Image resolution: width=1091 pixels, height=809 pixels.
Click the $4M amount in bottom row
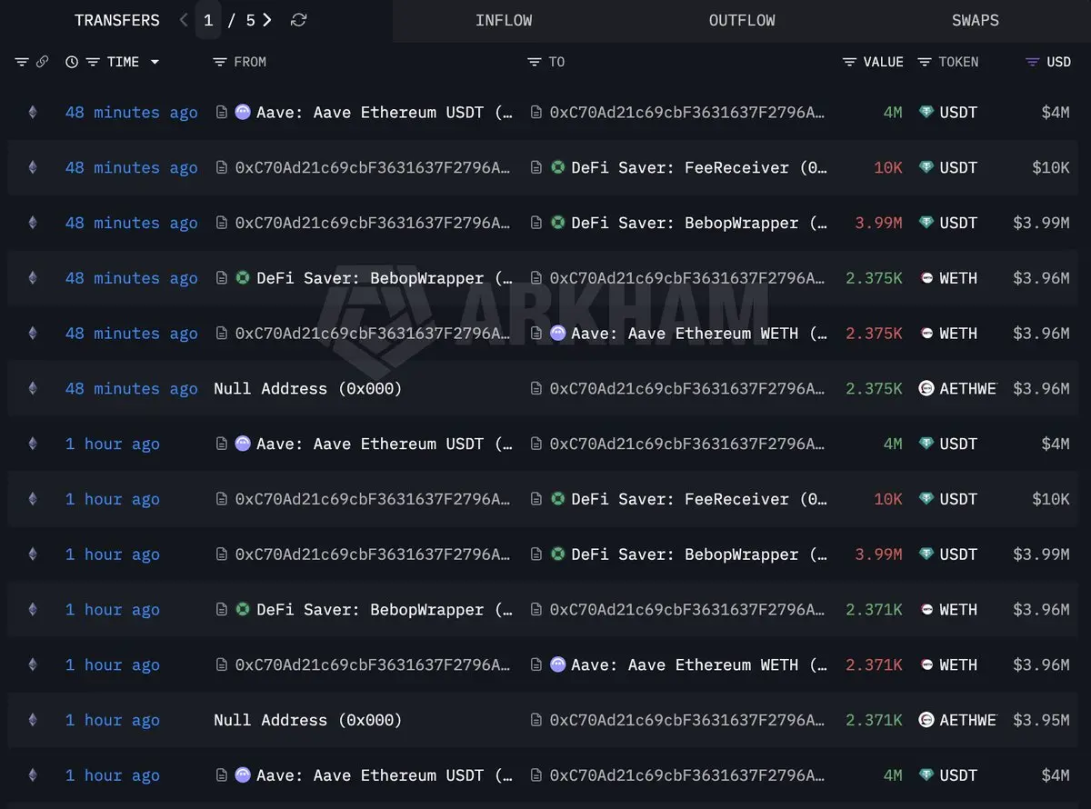pos(1056,775)
